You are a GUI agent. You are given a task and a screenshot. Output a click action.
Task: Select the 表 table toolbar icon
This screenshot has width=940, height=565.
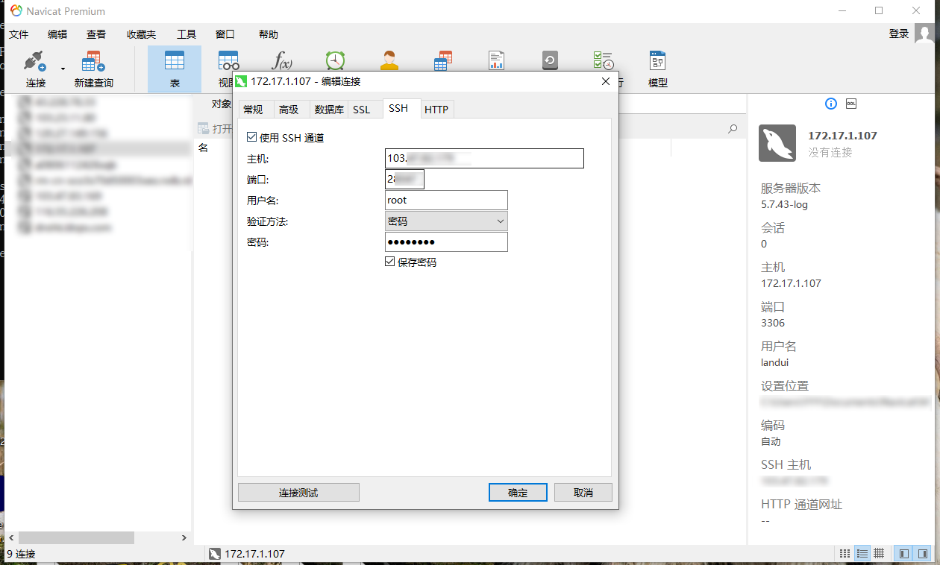click(x=175, y=61)
